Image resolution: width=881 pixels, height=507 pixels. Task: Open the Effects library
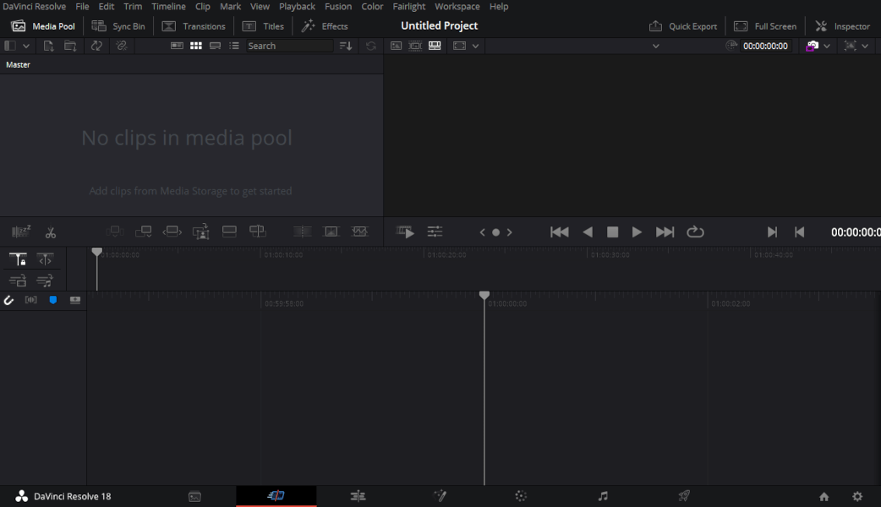tap(325, 25)
